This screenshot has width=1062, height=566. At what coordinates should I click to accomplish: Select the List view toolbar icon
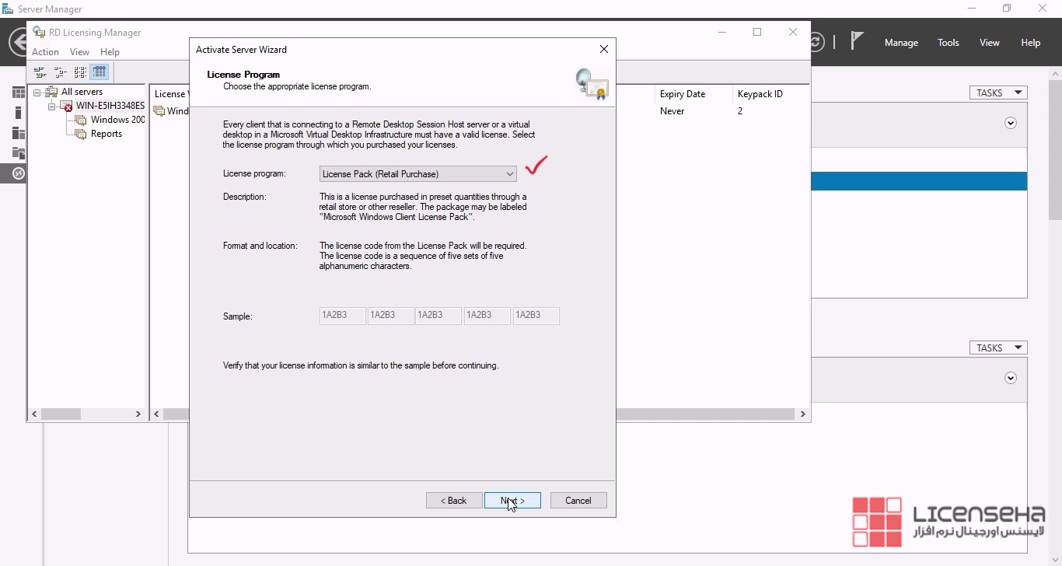80,72
